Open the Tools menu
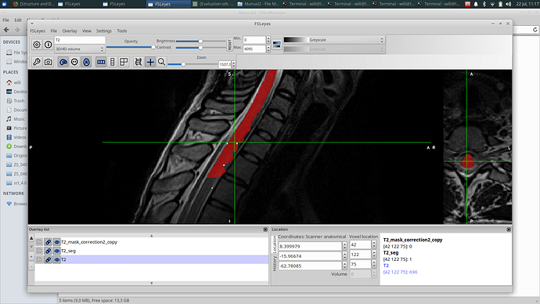The width and height of the screenshot is (540, 304). [x=122, y=31]
